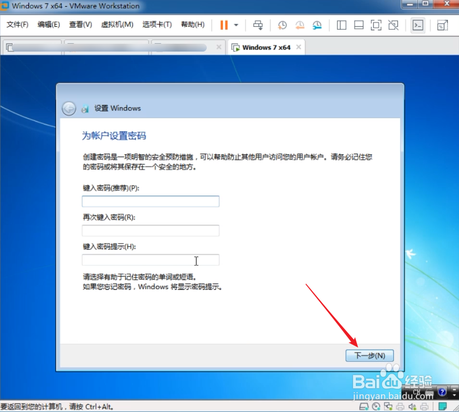Click the 下一步(N) button
The width and height of the screenshot is (459, 412).
click(369, 355)
